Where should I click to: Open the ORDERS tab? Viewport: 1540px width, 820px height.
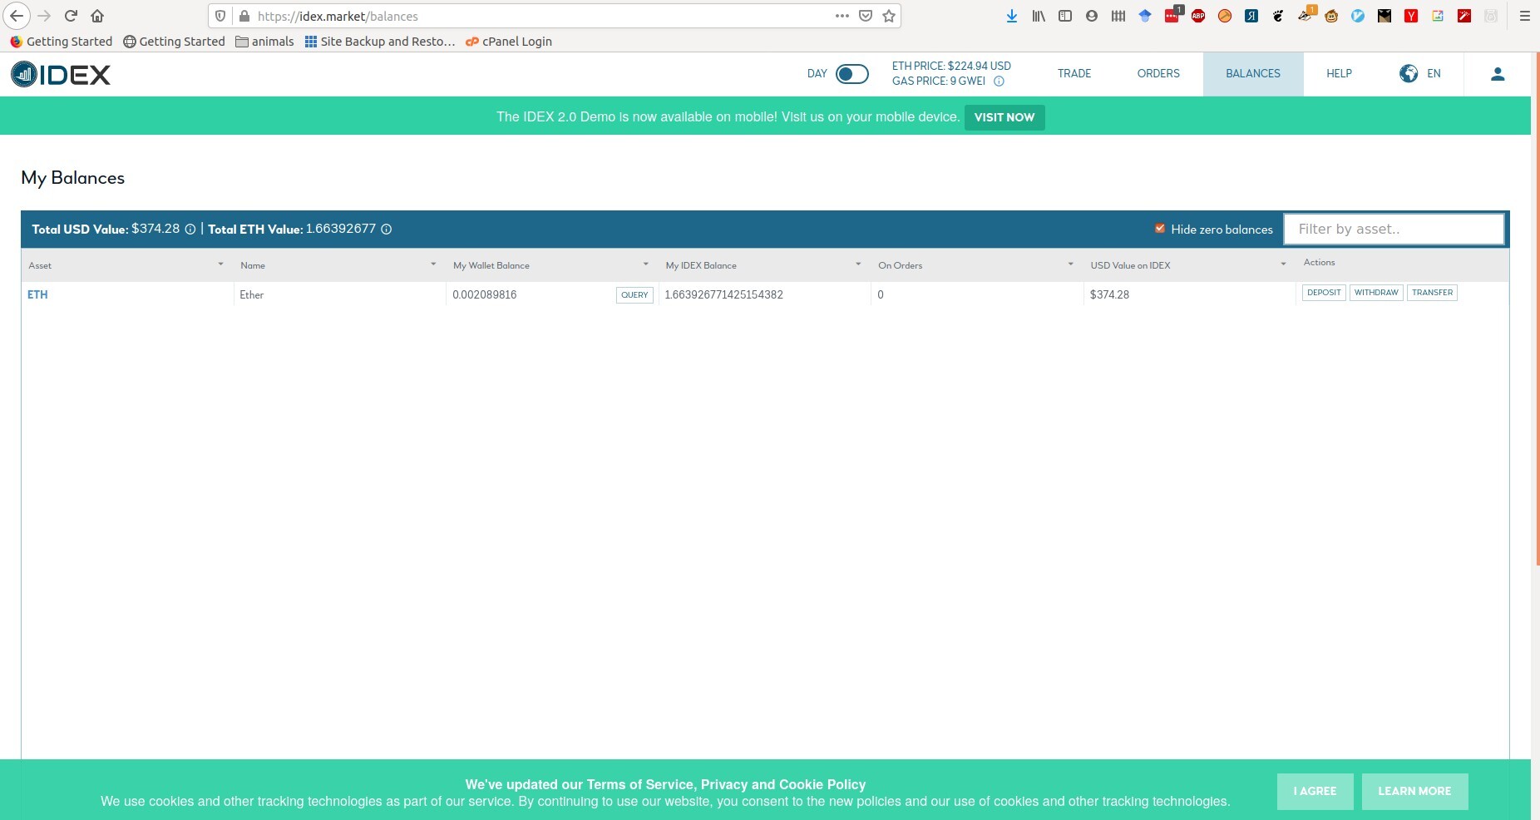[x=1157, y=74]
